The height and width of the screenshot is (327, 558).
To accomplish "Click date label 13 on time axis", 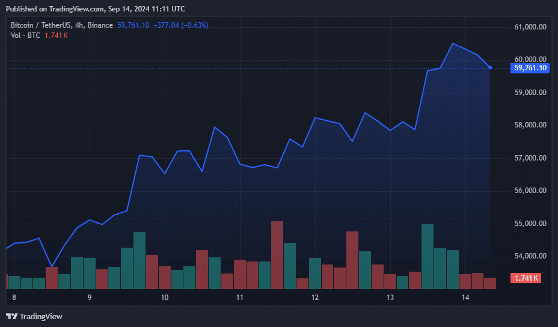I will coord(390,298).
